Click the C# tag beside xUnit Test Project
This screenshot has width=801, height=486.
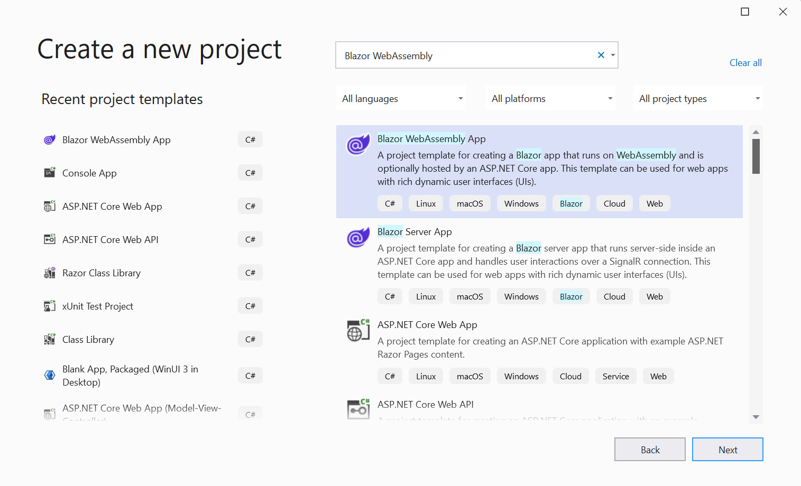click(x=250, y=306)
